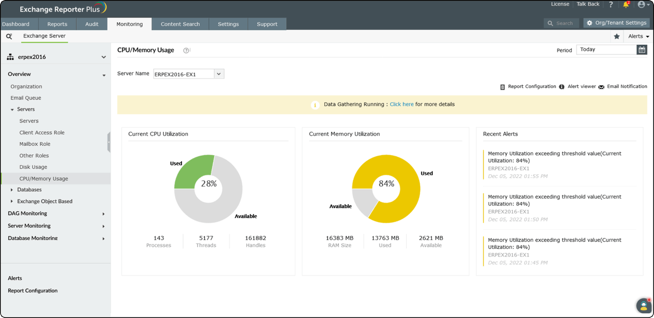Image resolution: width=654 pixels, height=318 pixels.
Task: Open the Alerts dropdown
Action: click(637, 36)
